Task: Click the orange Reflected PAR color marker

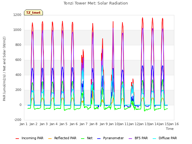Action: pyautogui.click(x=50, y=139)
